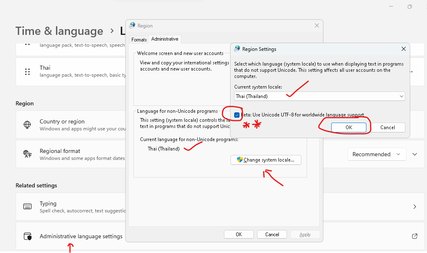Click the Region dialog globe icon
Image resolution: width=427 pixels, height=253 pixels.
[132, 25]
